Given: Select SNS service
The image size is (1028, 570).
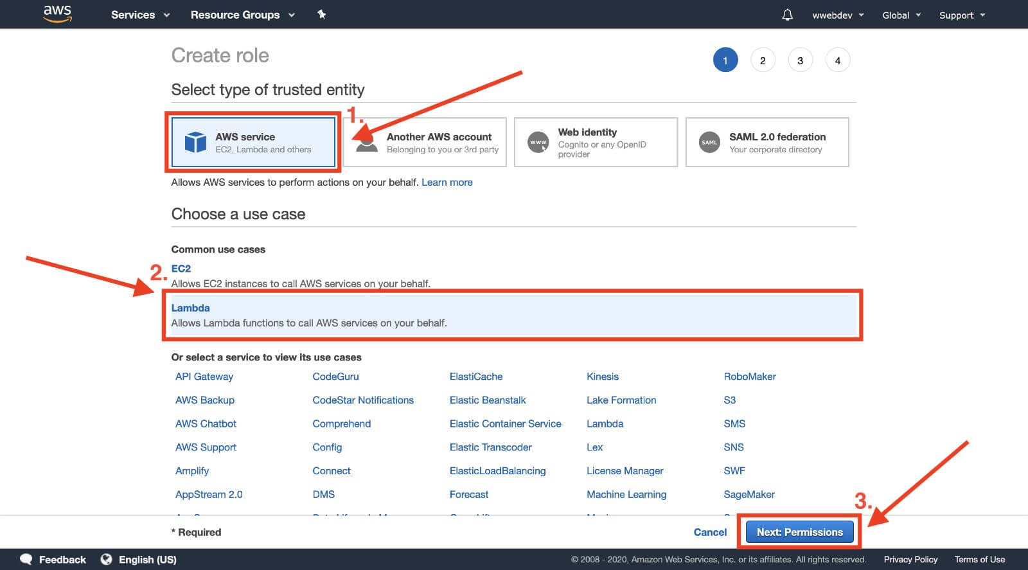Looking at the screenshot, I should click(x=734, y=447).
